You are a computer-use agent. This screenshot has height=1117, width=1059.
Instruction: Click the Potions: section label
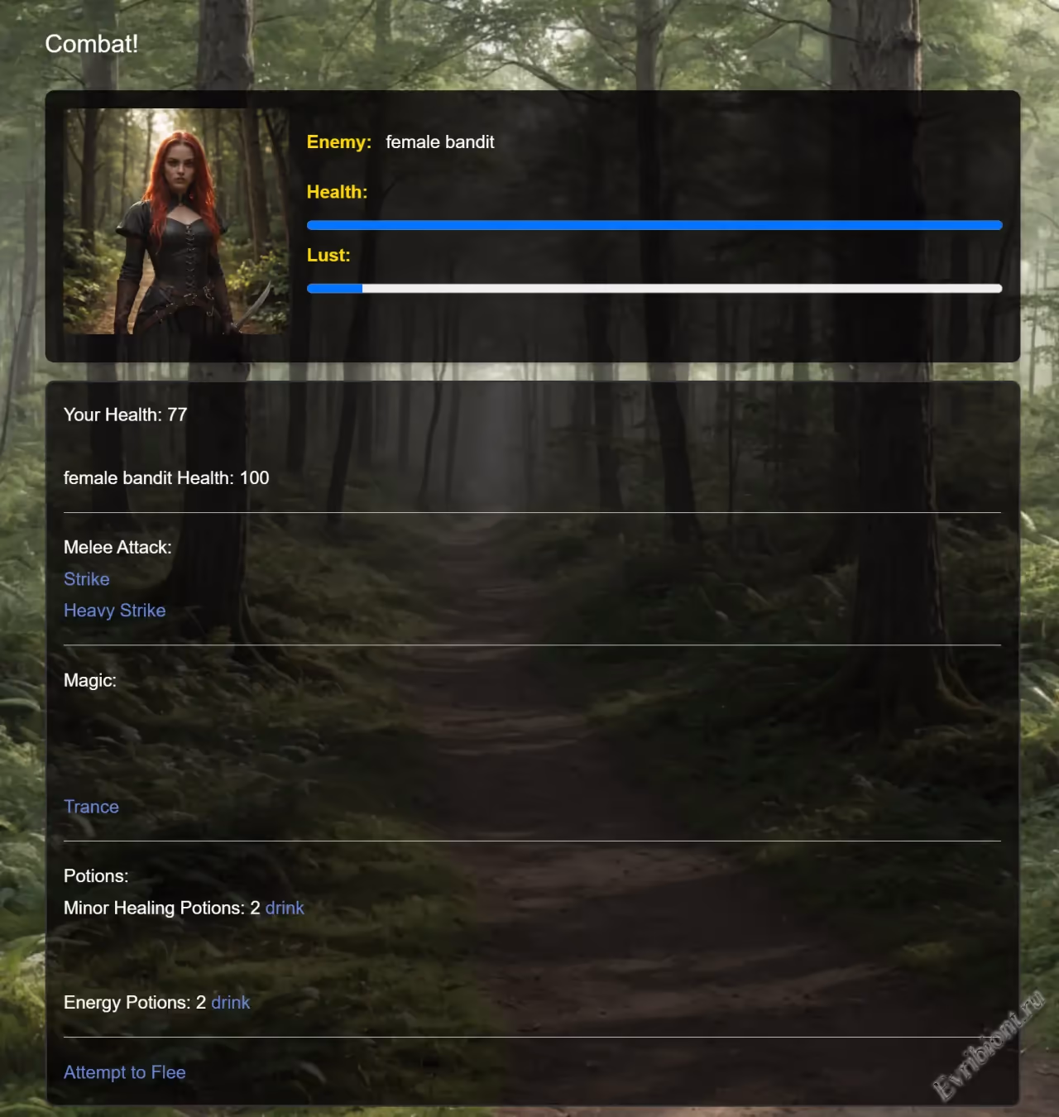[x=96, y=876]
